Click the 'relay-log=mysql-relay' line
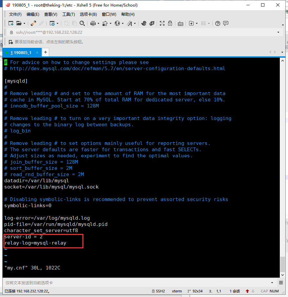 (35, 243)
